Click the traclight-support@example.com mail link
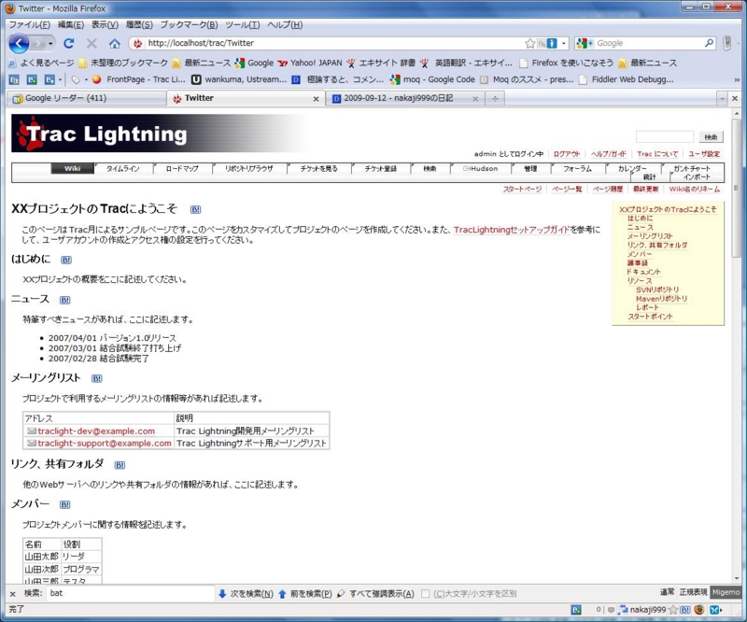This screenshot has width=747, height=622. pyautogui.click(x=105, y=444)
